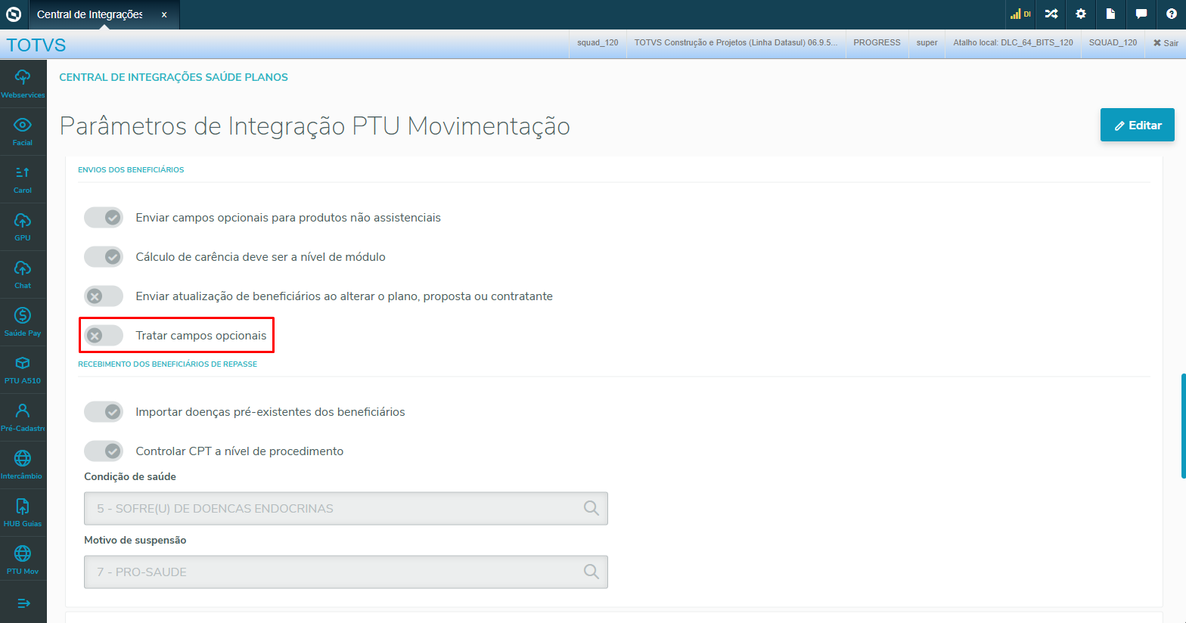1186x623 pixels.
Task: Open the chat bubble icon in top bar
Action: click(1141, 14)
